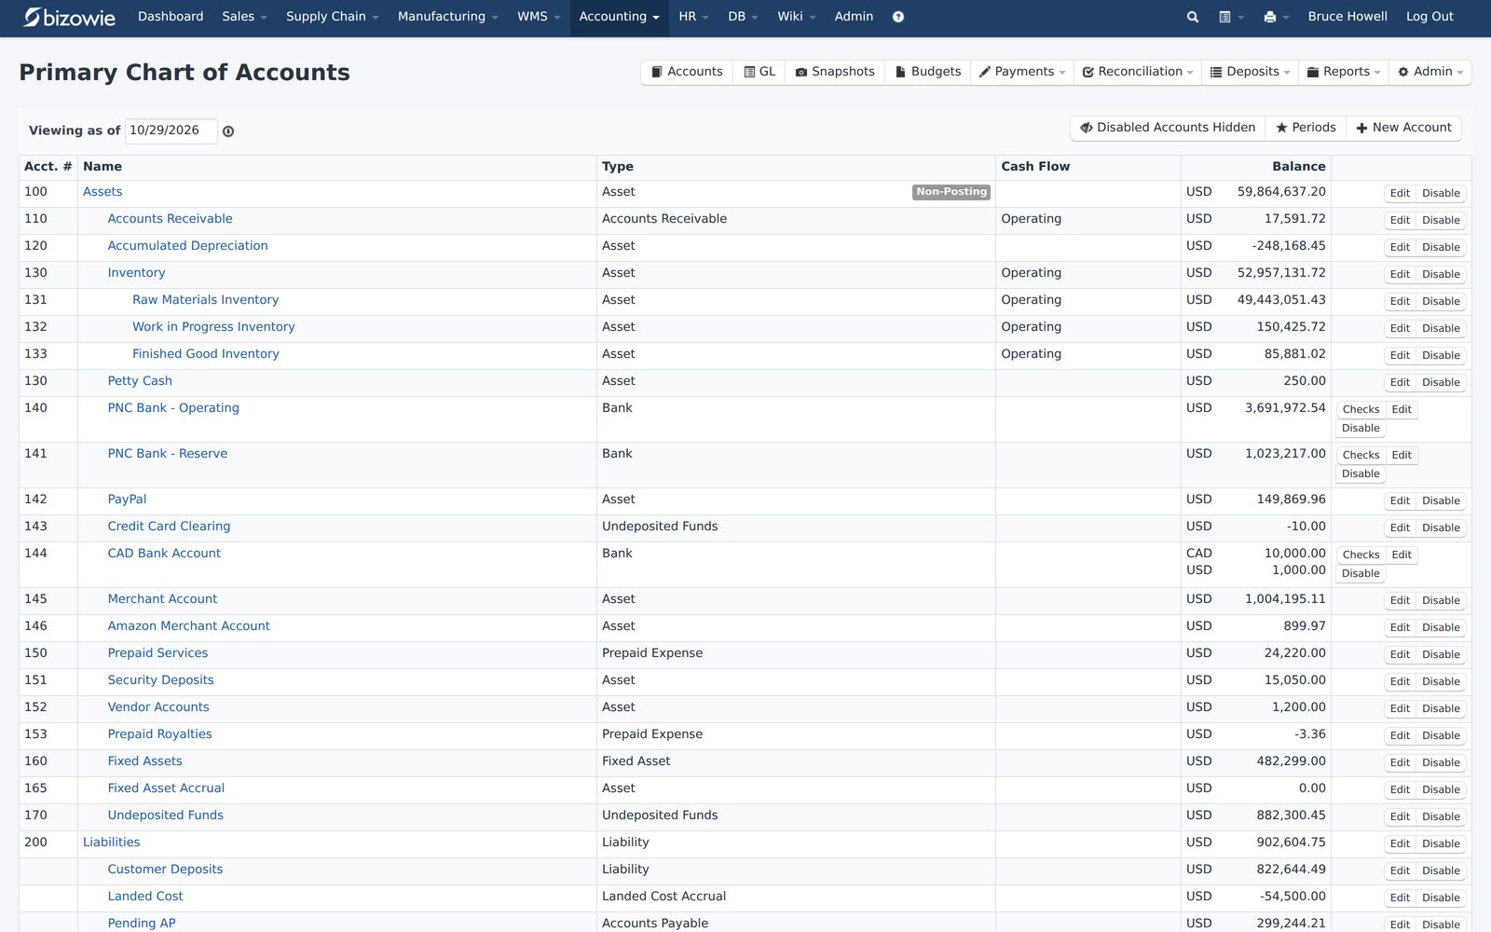
Task: Click the bizowie logo
Action: tap(69, 17)
